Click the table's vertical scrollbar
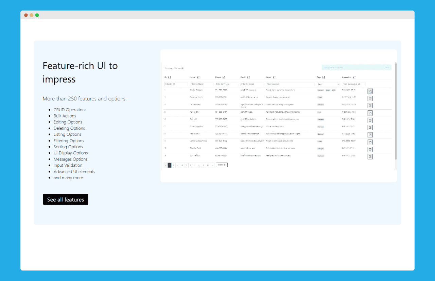Viewport: 435px width, 281px height. tap(396, 112)
